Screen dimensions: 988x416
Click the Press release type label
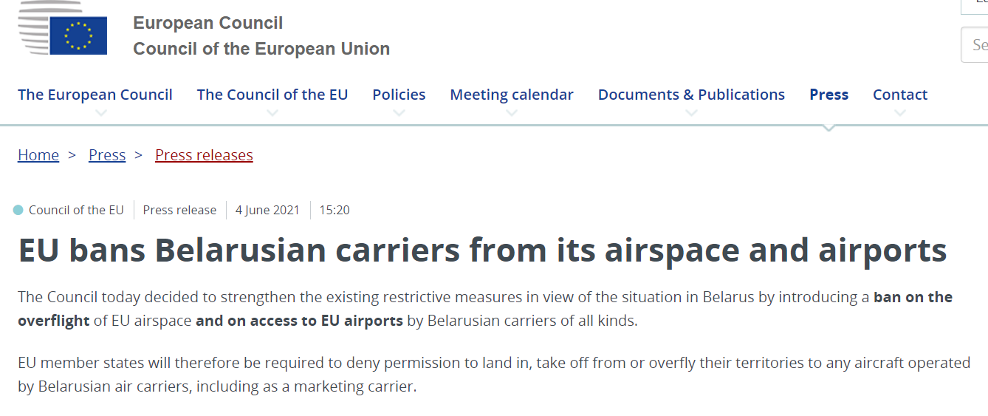179,210
